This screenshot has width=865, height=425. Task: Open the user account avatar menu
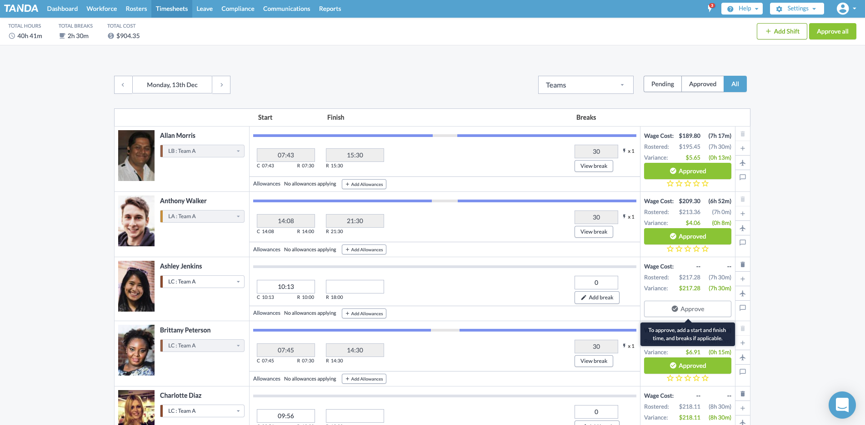click(x=846, y=9)
